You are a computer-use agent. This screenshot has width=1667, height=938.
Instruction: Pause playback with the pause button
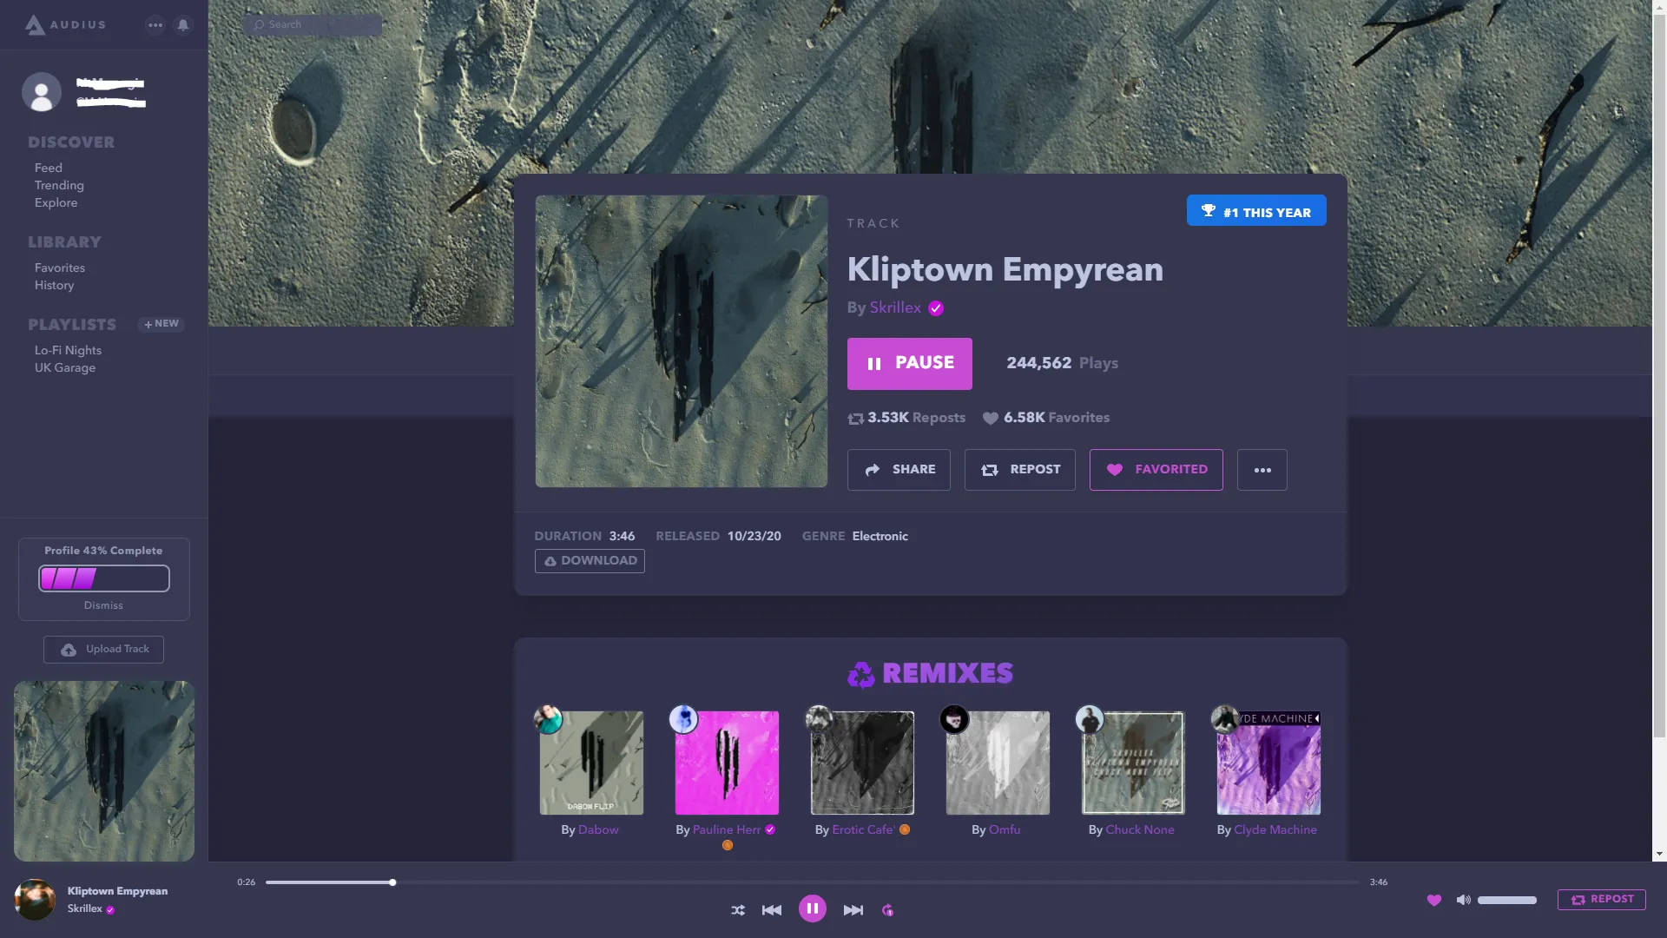[909, 363]
